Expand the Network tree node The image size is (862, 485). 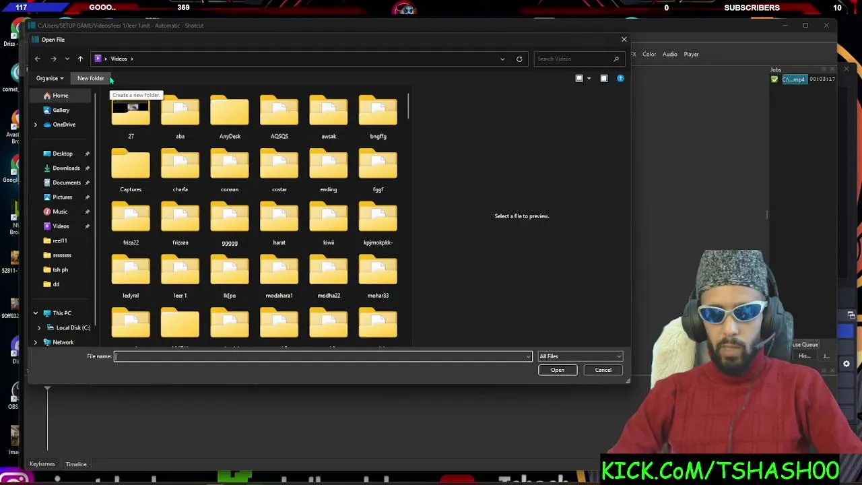[x=36, y=342]
